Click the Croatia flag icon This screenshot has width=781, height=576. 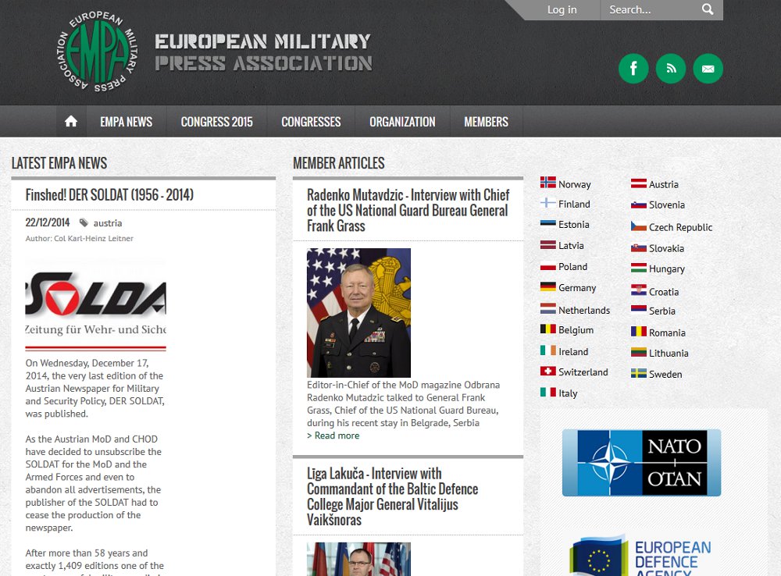point(639,290)
